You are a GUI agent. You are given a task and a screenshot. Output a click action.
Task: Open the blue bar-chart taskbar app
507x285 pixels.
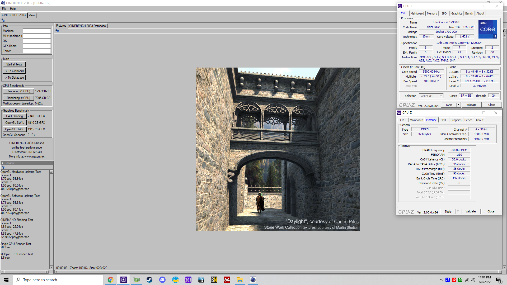201,280
